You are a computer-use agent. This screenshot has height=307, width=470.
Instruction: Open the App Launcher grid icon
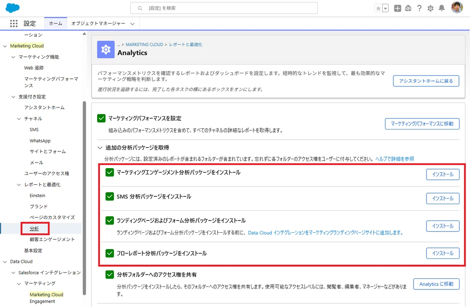click(x=14, y=23)
